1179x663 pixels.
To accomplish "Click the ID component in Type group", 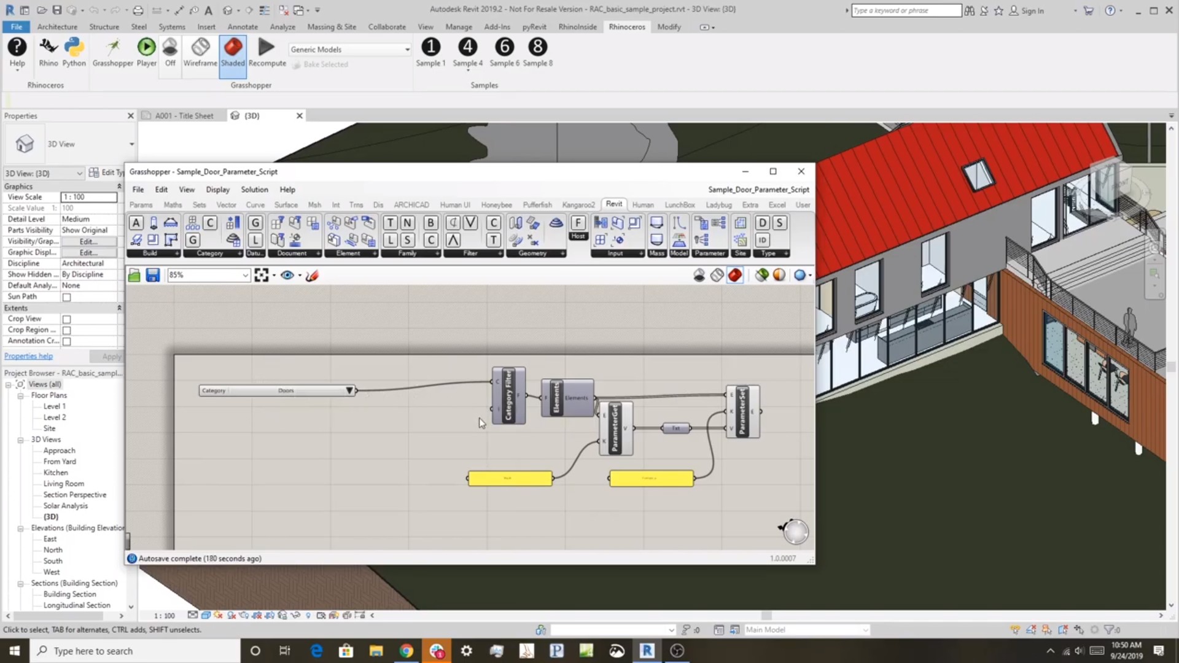I will (762, 240).
